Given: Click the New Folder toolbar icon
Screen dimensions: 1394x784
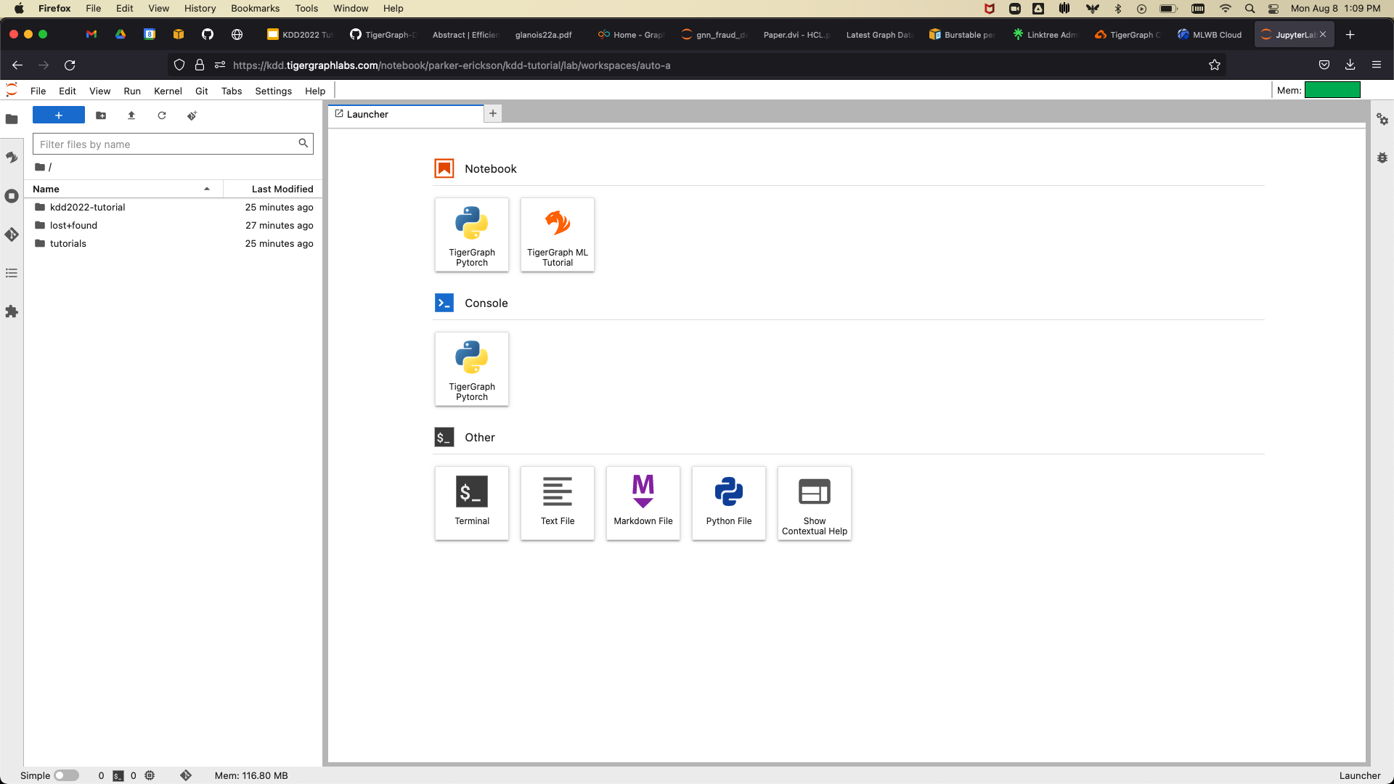Looking at the screenshot, I should (101, 115).
